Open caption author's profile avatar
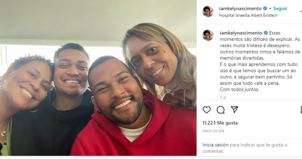Viewport: 302px width, 159px height. (208, 35)
